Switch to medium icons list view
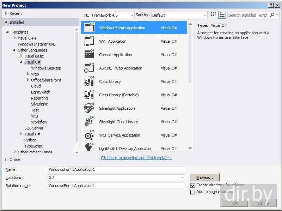282x211 pixels. pos(222,15)
